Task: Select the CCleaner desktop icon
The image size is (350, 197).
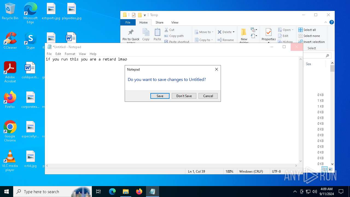Action: tap(10, 41)
